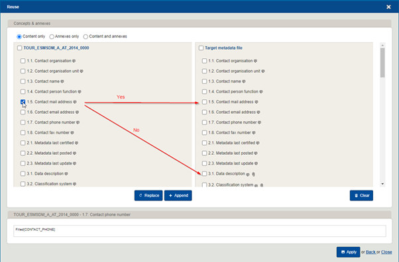Click comment icon beside source 1.8 Contact fax number

coord(72,132)
